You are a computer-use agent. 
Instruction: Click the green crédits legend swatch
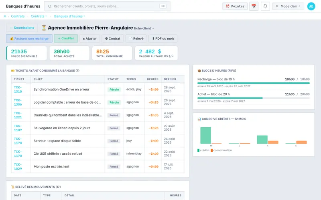pyautogui.click(x=198, y=150)
